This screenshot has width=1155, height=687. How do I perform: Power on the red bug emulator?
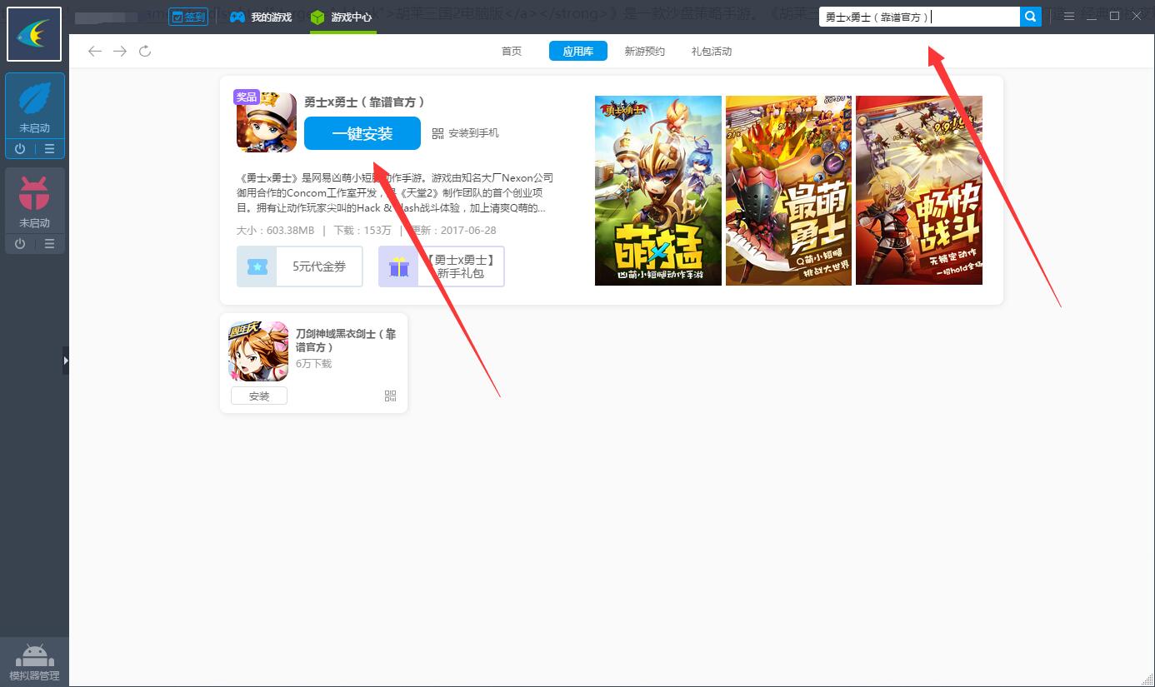coord(20,244)
